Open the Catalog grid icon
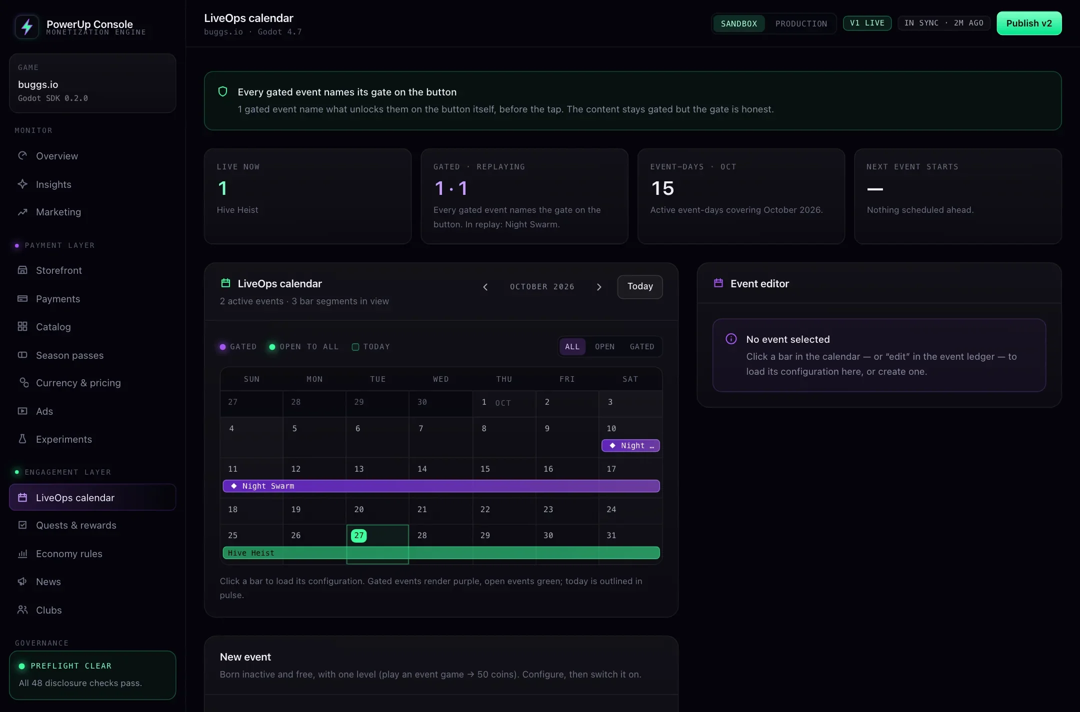The height and width of the screenshot is (712, 1080). (x=22, y=327)
